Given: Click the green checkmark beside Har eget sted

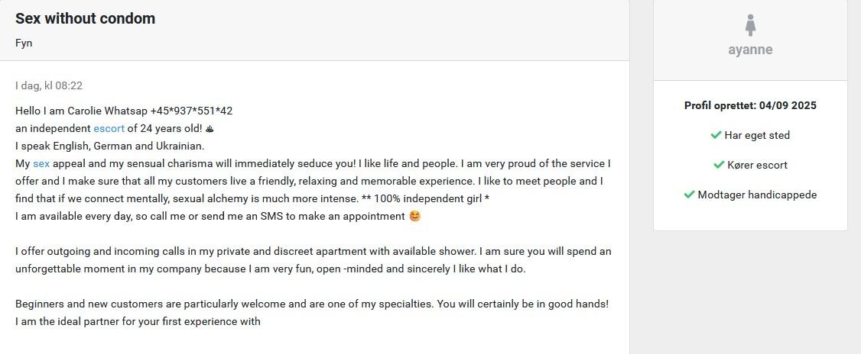Looking at the screenshot, I should click(716, 135).
